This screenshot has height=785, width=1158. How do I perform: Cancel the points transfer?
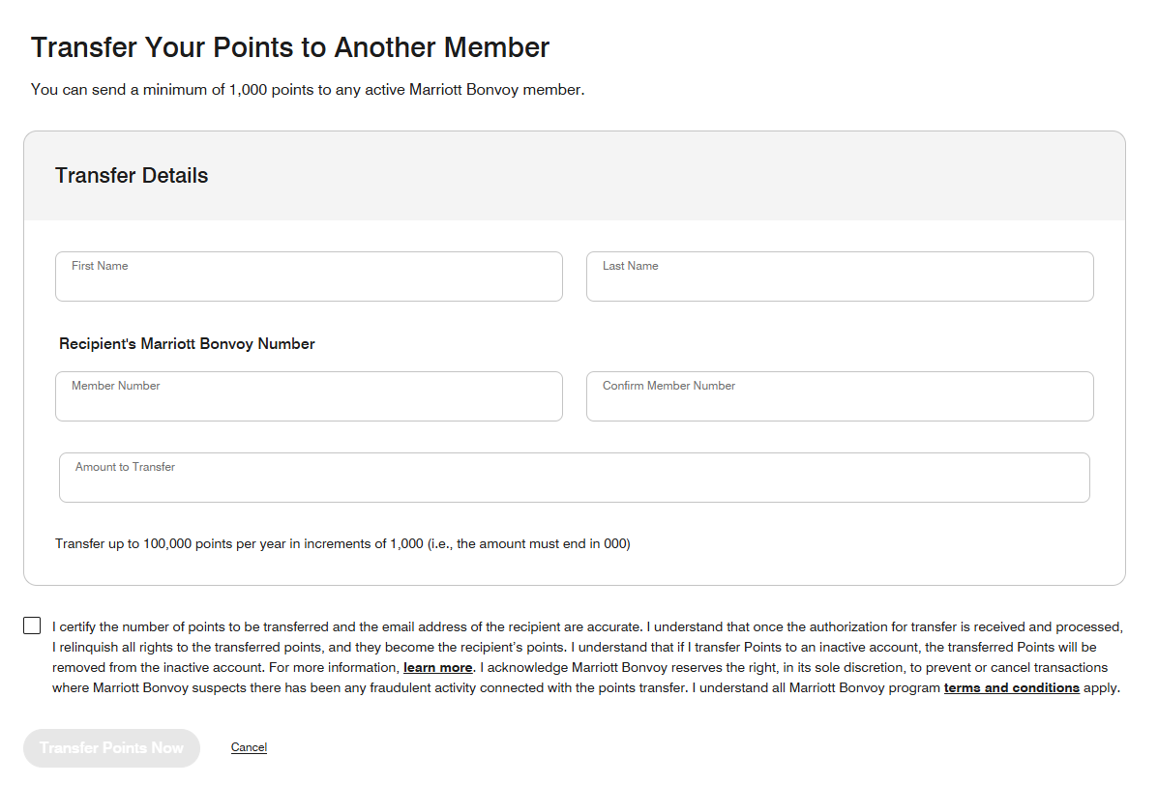pos(249,746)
